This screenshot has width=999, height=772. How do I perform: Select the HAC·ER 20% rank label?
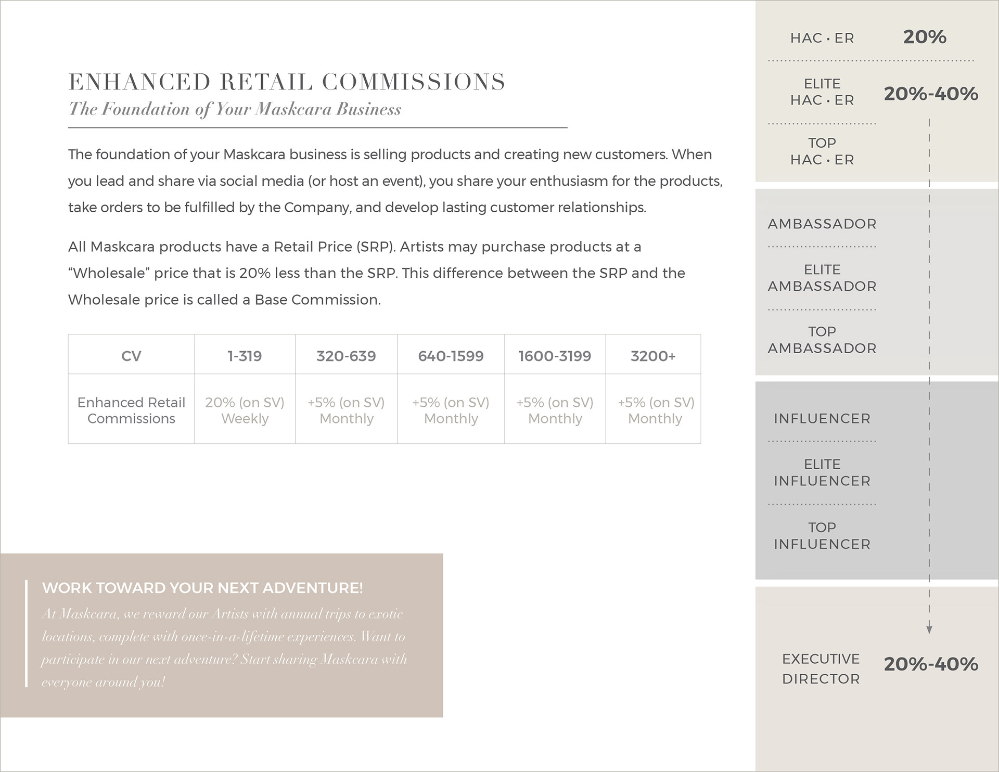tap(822, 38)
